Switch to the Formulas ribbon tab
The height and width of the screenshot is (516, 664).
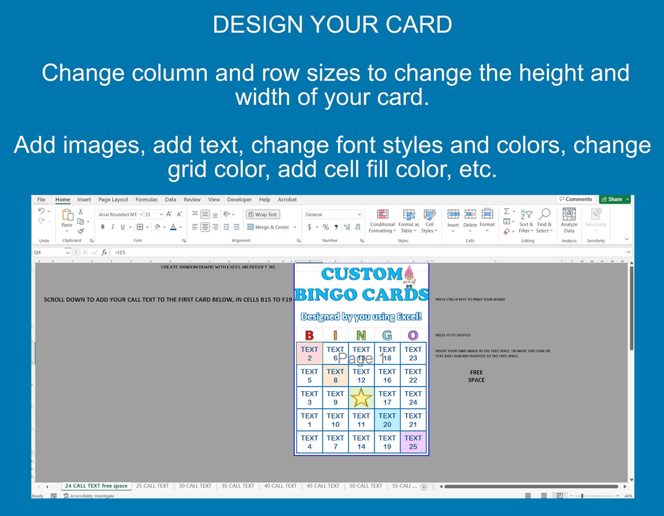click(x=146, y=199)
